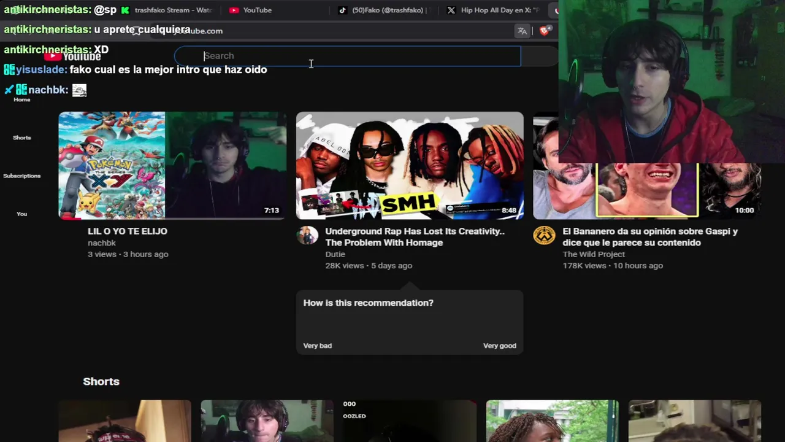
Task: Open the Underground Rap video thumbnail
Action: 410,165
